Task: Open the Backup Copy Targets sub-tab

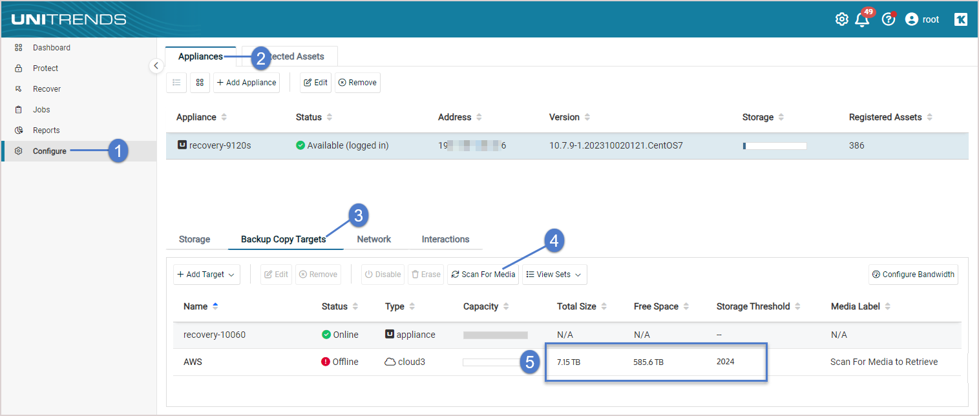Action: (284, 239)
